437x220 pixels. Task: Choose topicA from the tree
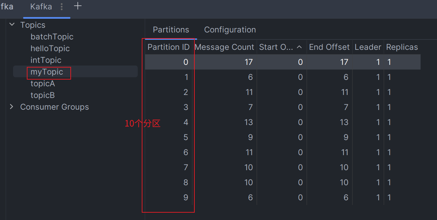(x=43, y=84)
